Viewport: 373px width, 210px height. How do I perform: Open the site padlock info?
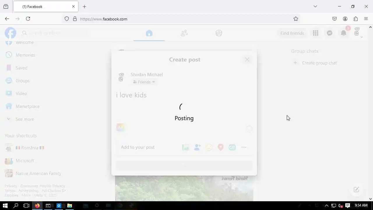click(x=75, y=19)
